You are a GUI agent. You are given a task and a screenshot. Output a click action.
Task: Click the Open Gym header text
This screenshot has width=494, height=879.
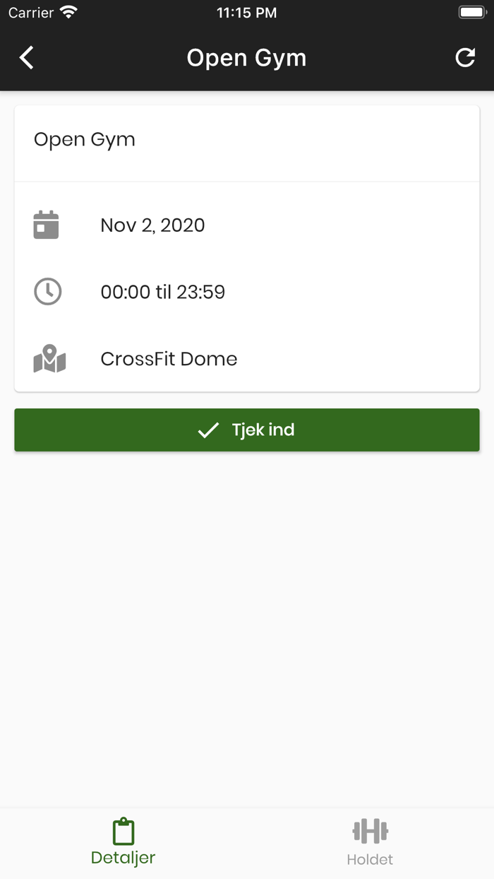pyautogui.click(x=246, y=57)
